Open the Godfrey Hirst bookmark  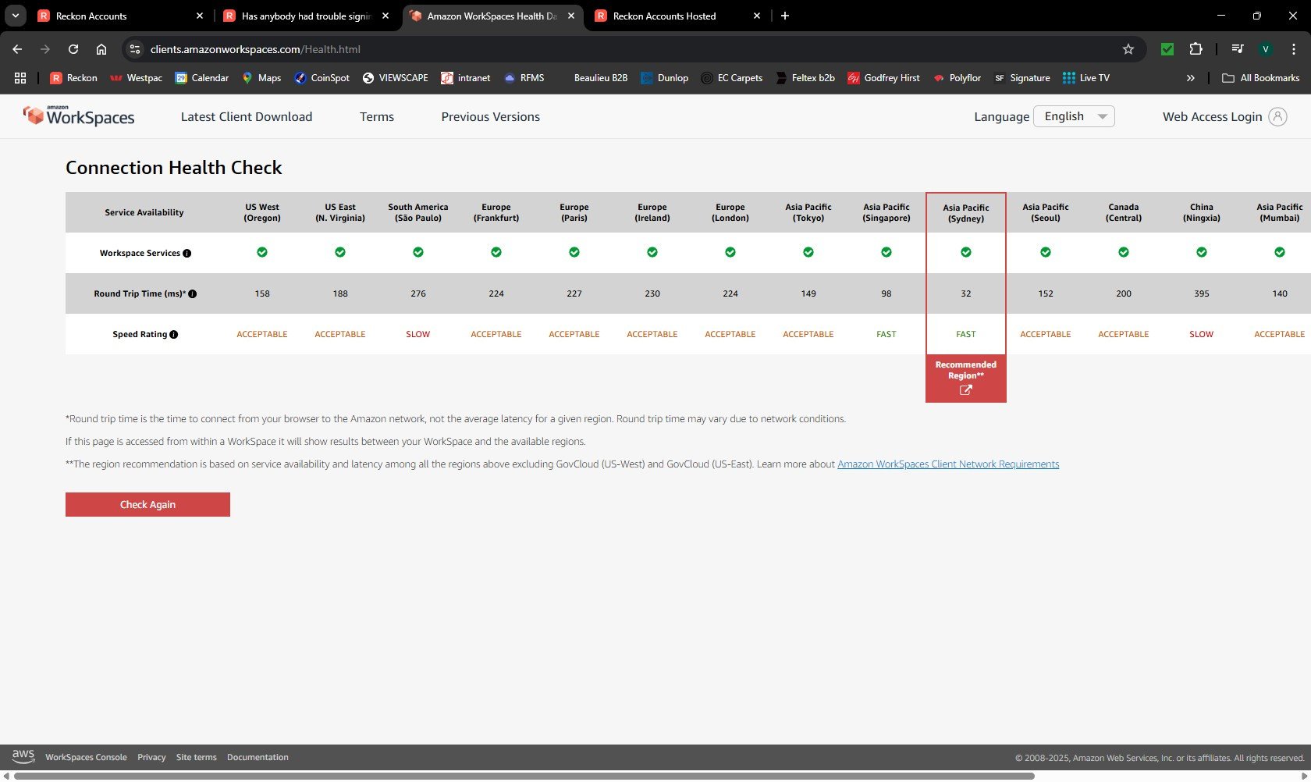point(884,78)
